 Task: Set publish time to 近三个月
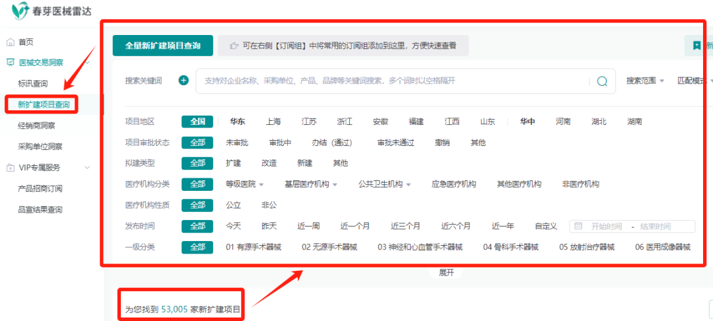pyautogui.click(x=405, y=226)
